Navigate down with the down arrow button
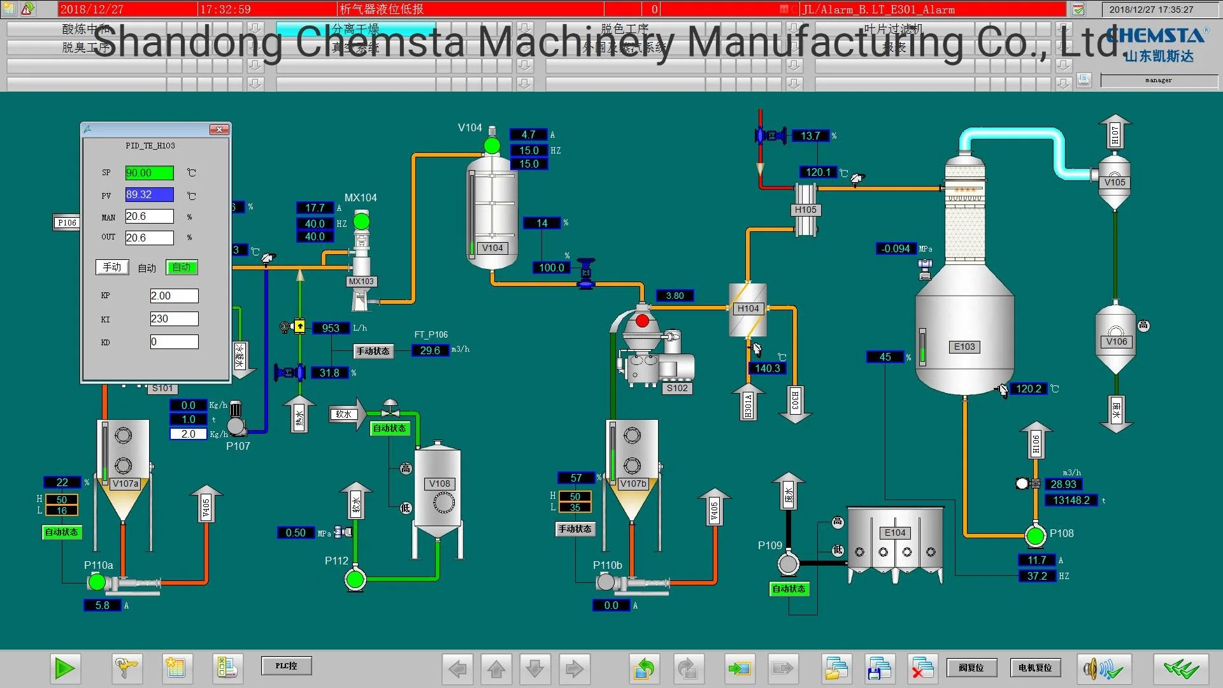 [x=535, y=669]
